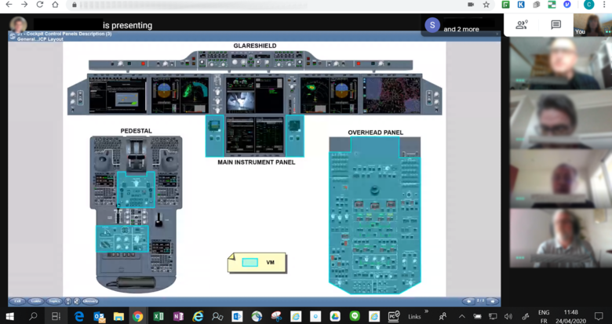Click the Exit button in courseware bar
Screen dimensions: 612x324
click(17, 301)
